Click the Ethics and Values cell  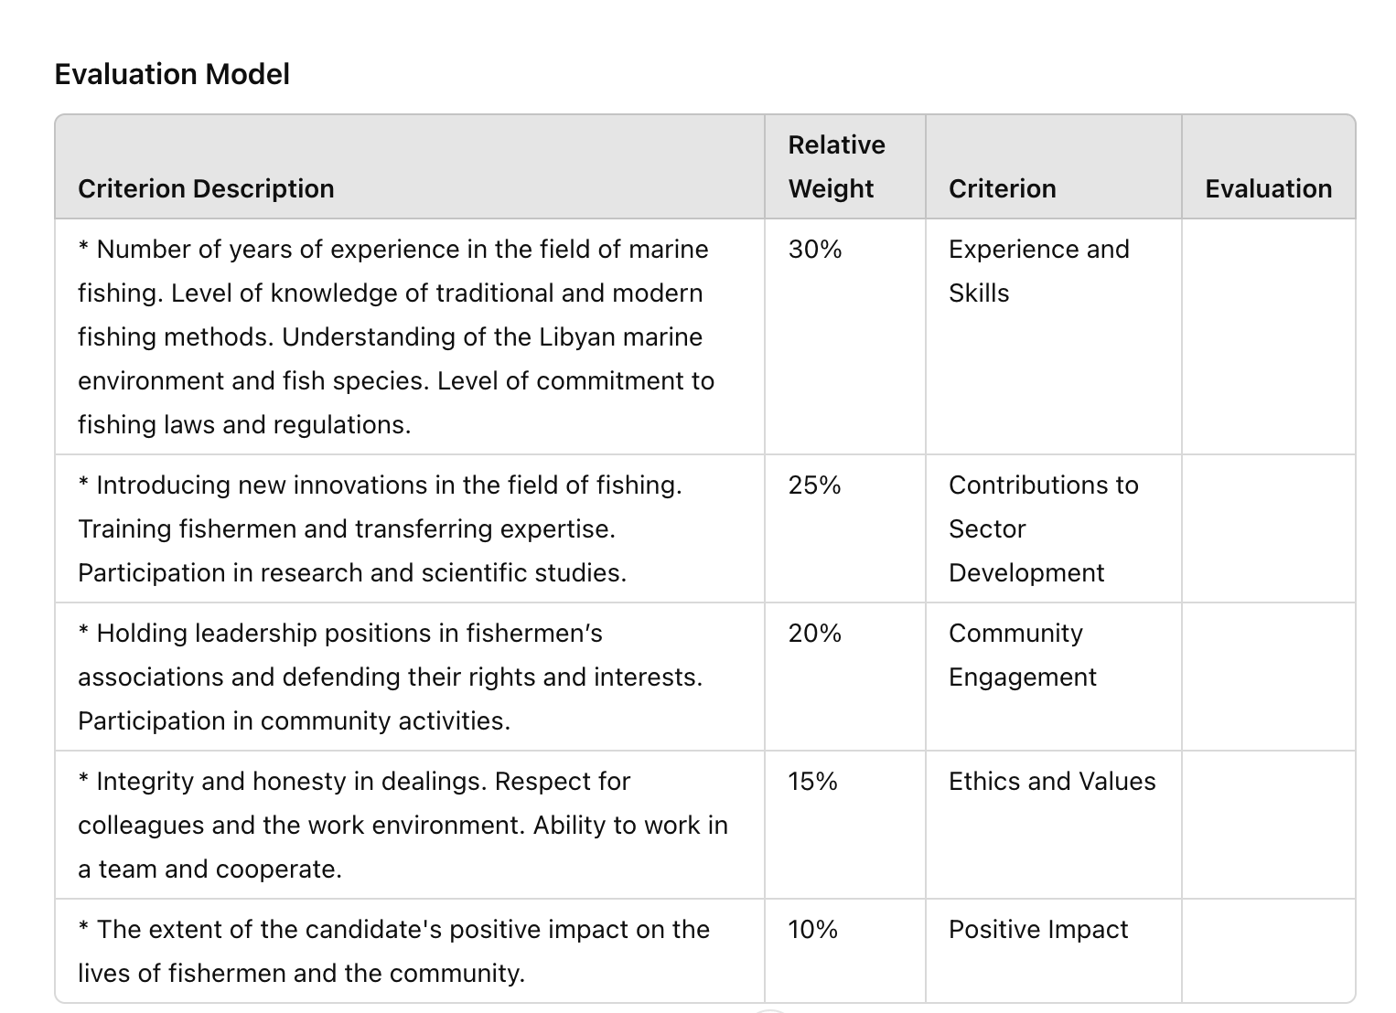click(x=1052, y=782)
